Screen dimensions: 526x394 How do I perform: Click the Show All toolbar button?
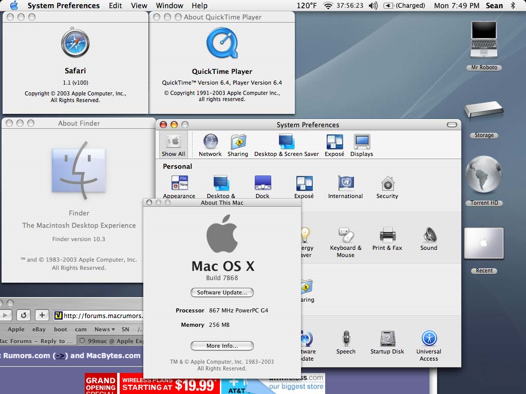174,144
